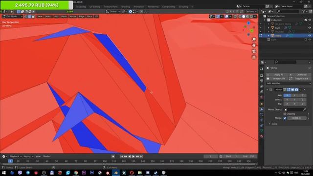The height and width of the screenshot is (176, 313).
Task: Toggle Mirror modifier render camera display
Action: click(x=296, y=90)
